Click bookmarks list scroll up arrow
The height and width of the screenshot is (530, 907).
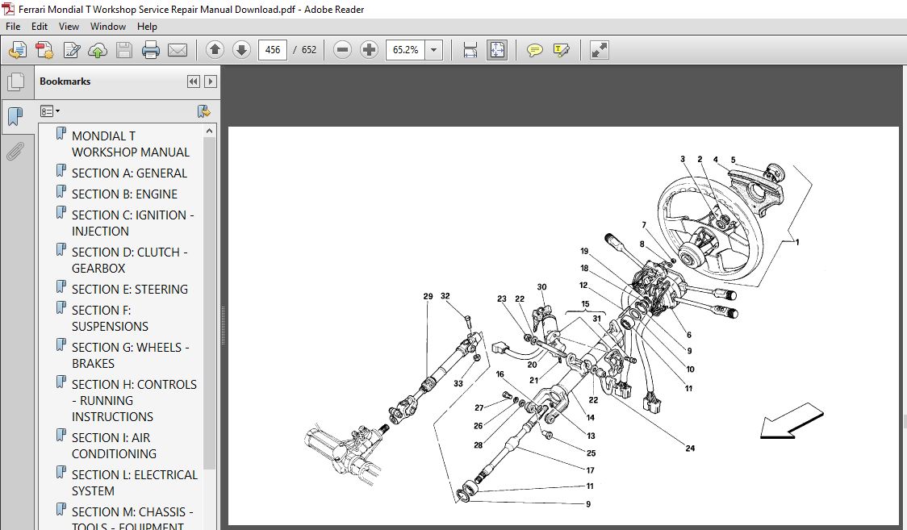click(x=209, y=131)
